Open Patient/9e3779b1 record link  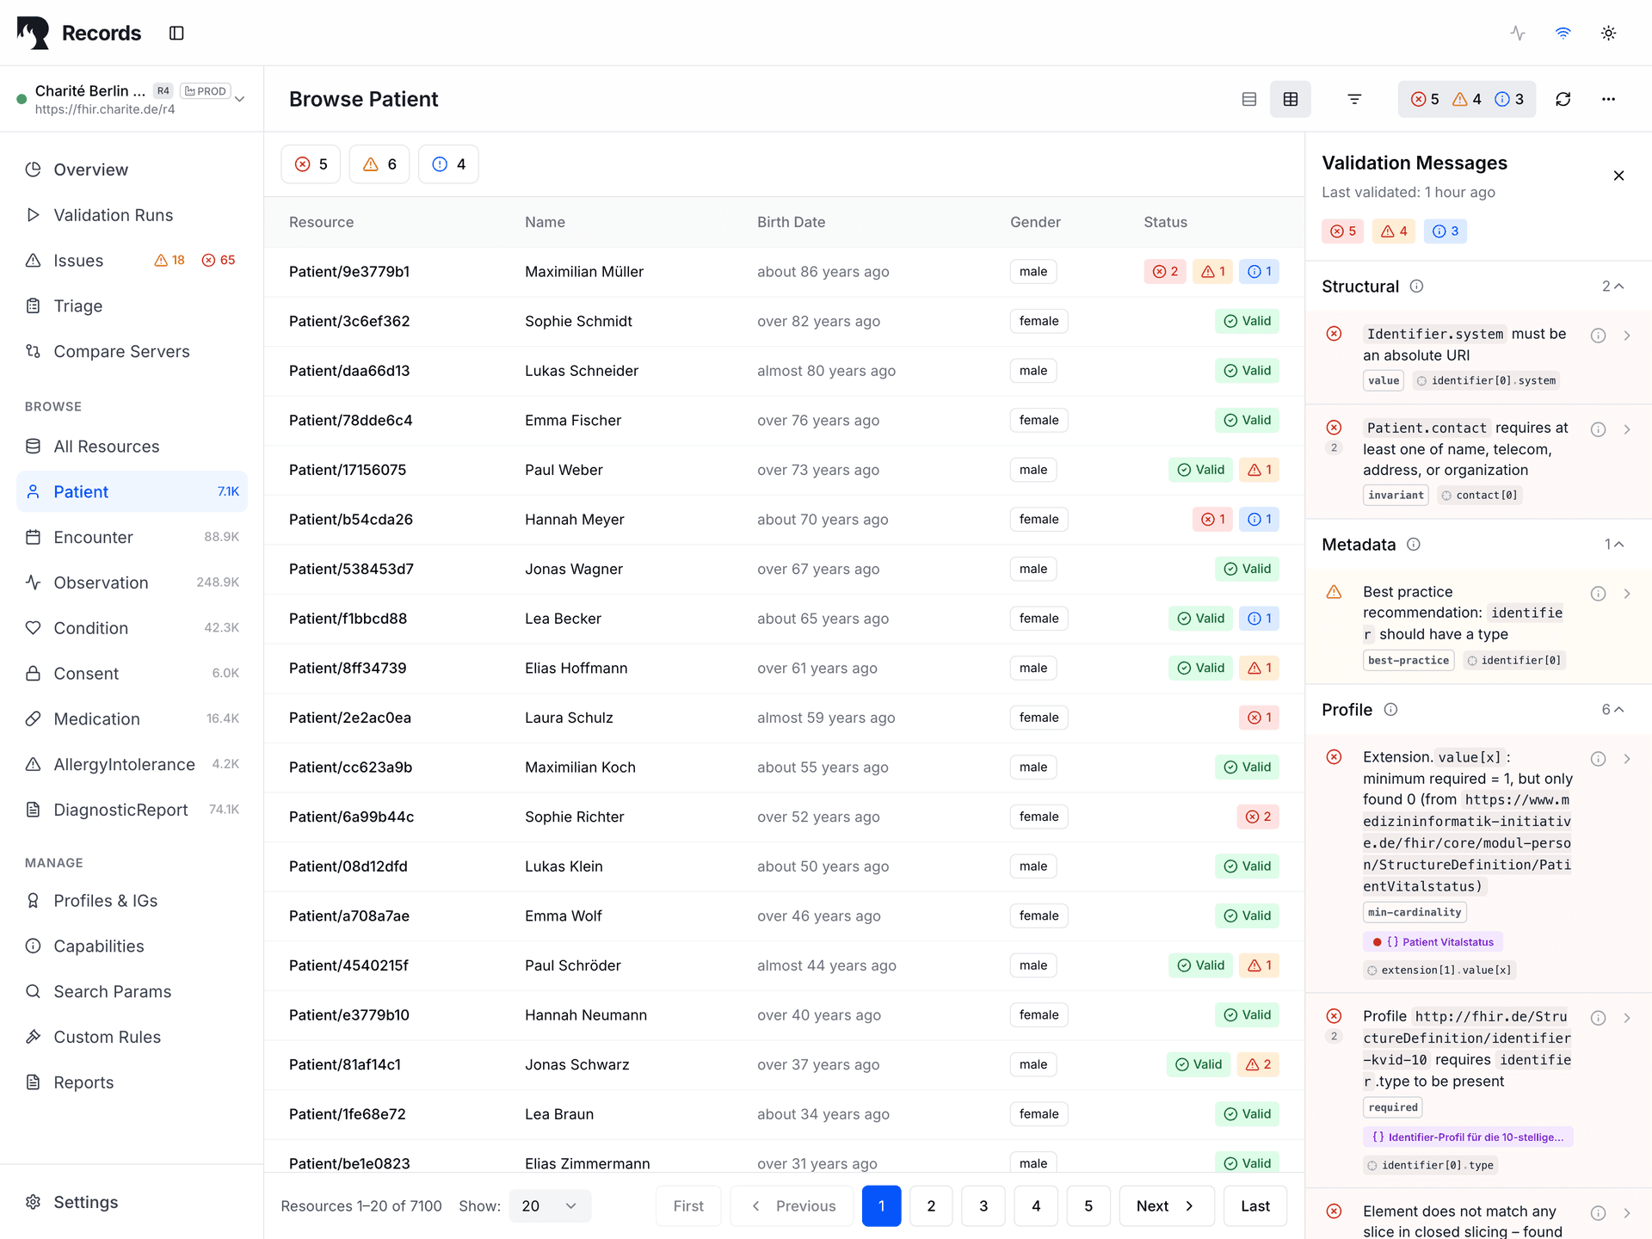tap(349, 271)
